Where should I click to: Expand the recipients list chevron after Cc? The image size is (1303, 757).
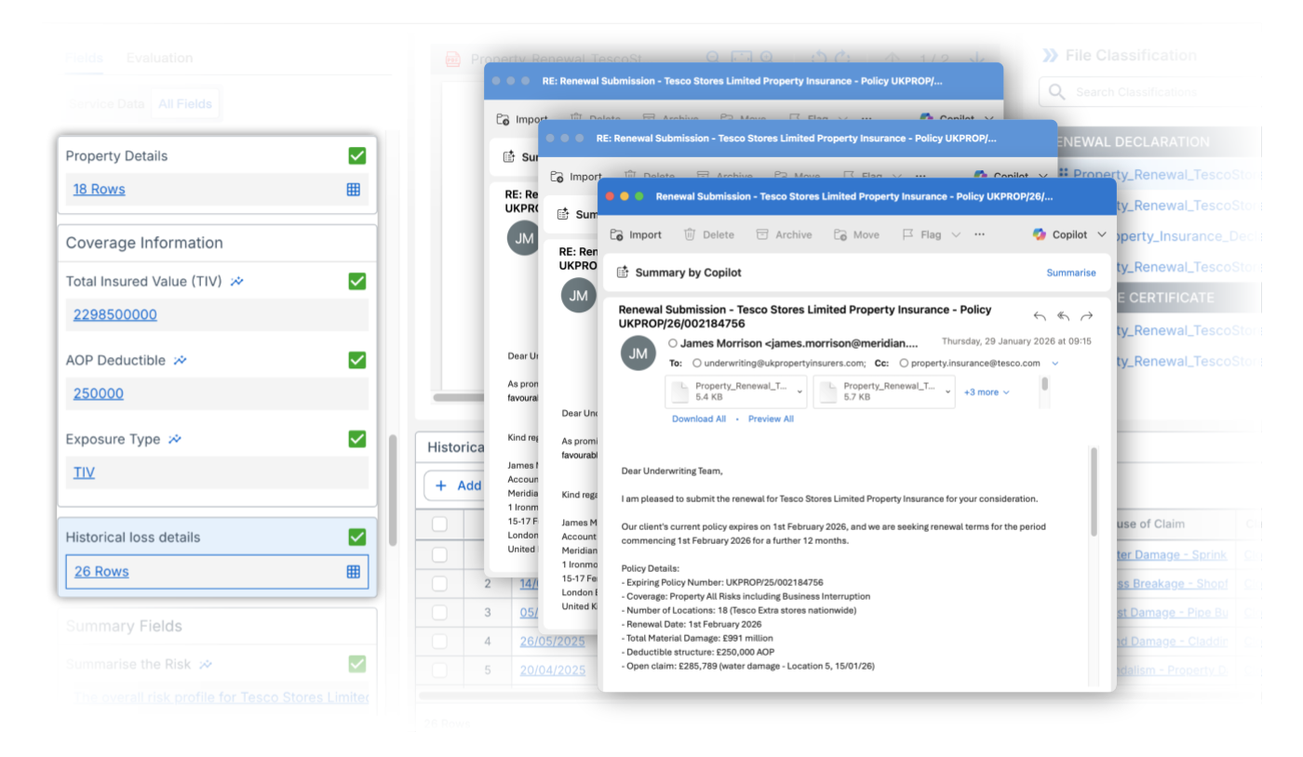(1055, 364)
